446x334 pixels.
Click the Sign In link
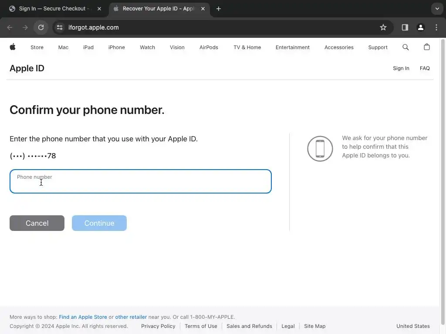[401, 68]
